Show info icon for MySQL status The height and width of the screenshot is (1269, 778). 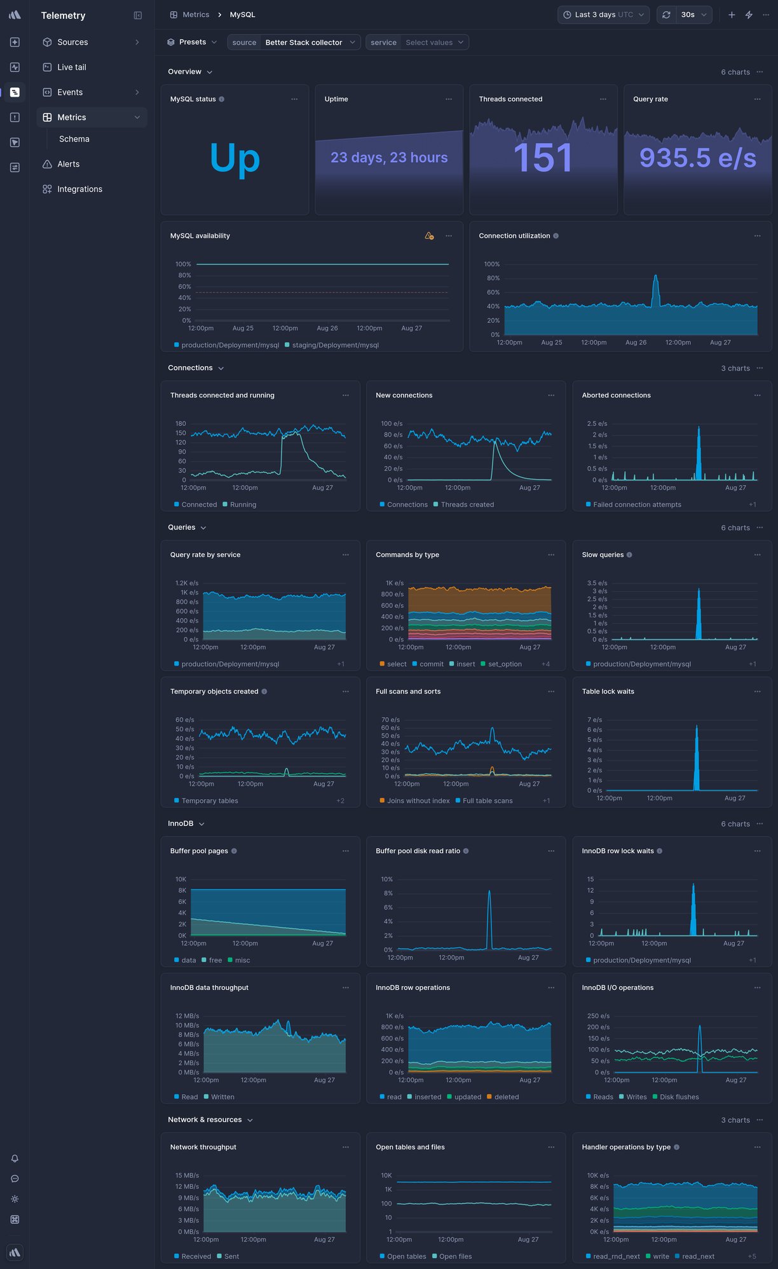pyautogui.click(x=221, y=99)
